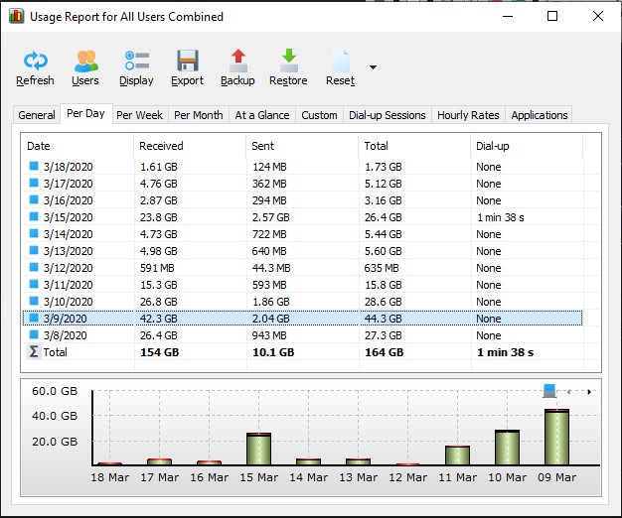This screenshot has width=622, height=518.
Task: Sort by the Total column header
Action: (x=414, y=146)
